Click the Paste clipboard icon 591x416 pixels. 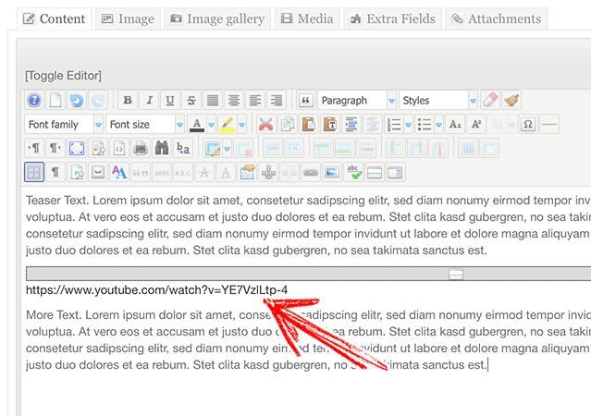[x=308, y=125]
